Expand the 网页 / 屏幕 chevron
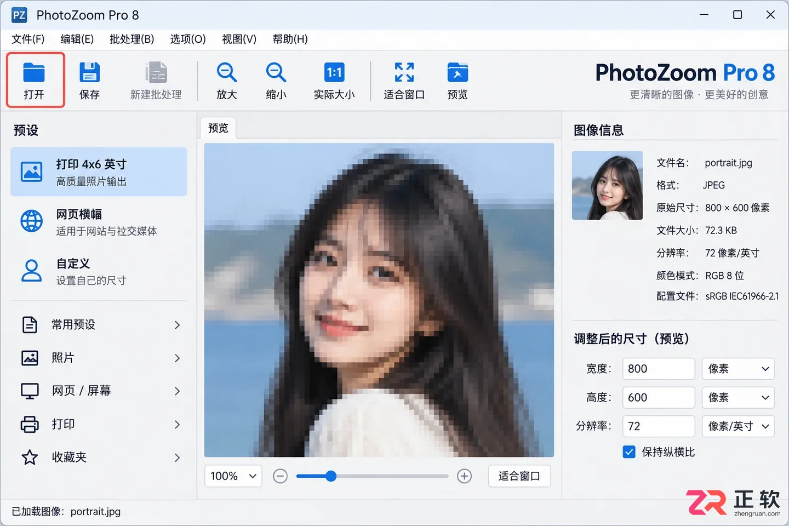Viewport: 789px width, 526px height. (x=177, y=391)
